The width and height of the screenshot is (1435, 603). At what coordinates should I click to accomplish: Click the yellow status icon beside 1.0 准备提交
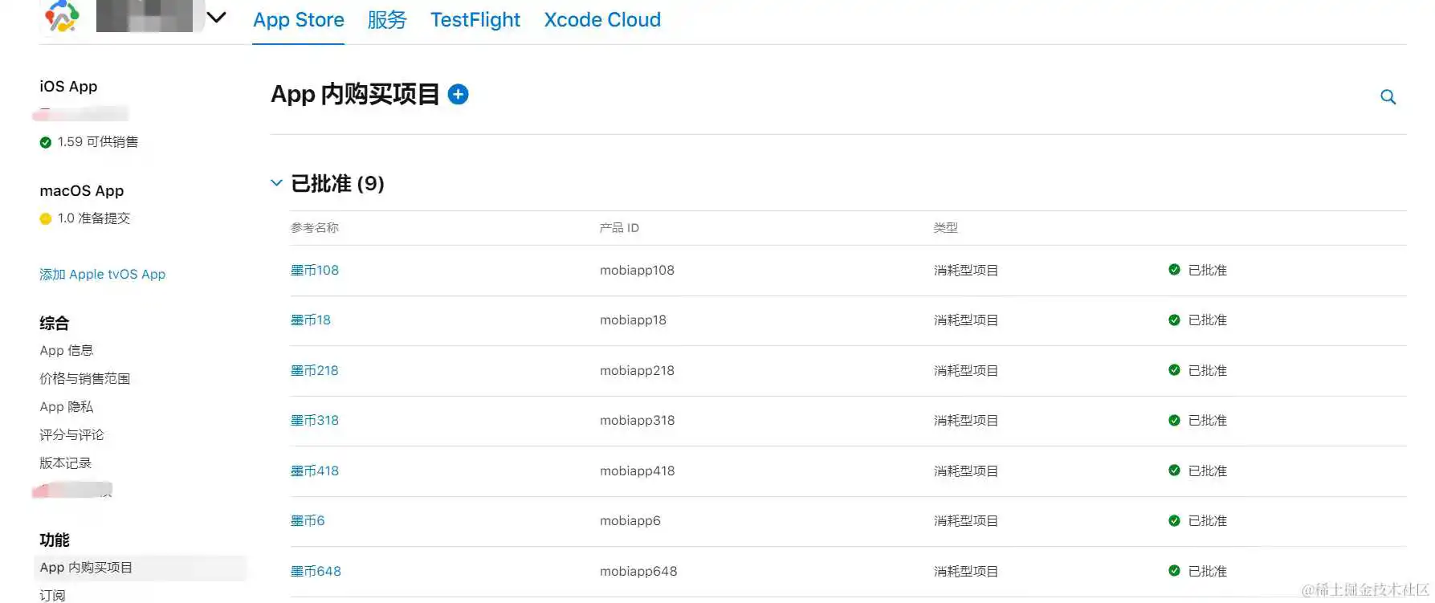46,218
